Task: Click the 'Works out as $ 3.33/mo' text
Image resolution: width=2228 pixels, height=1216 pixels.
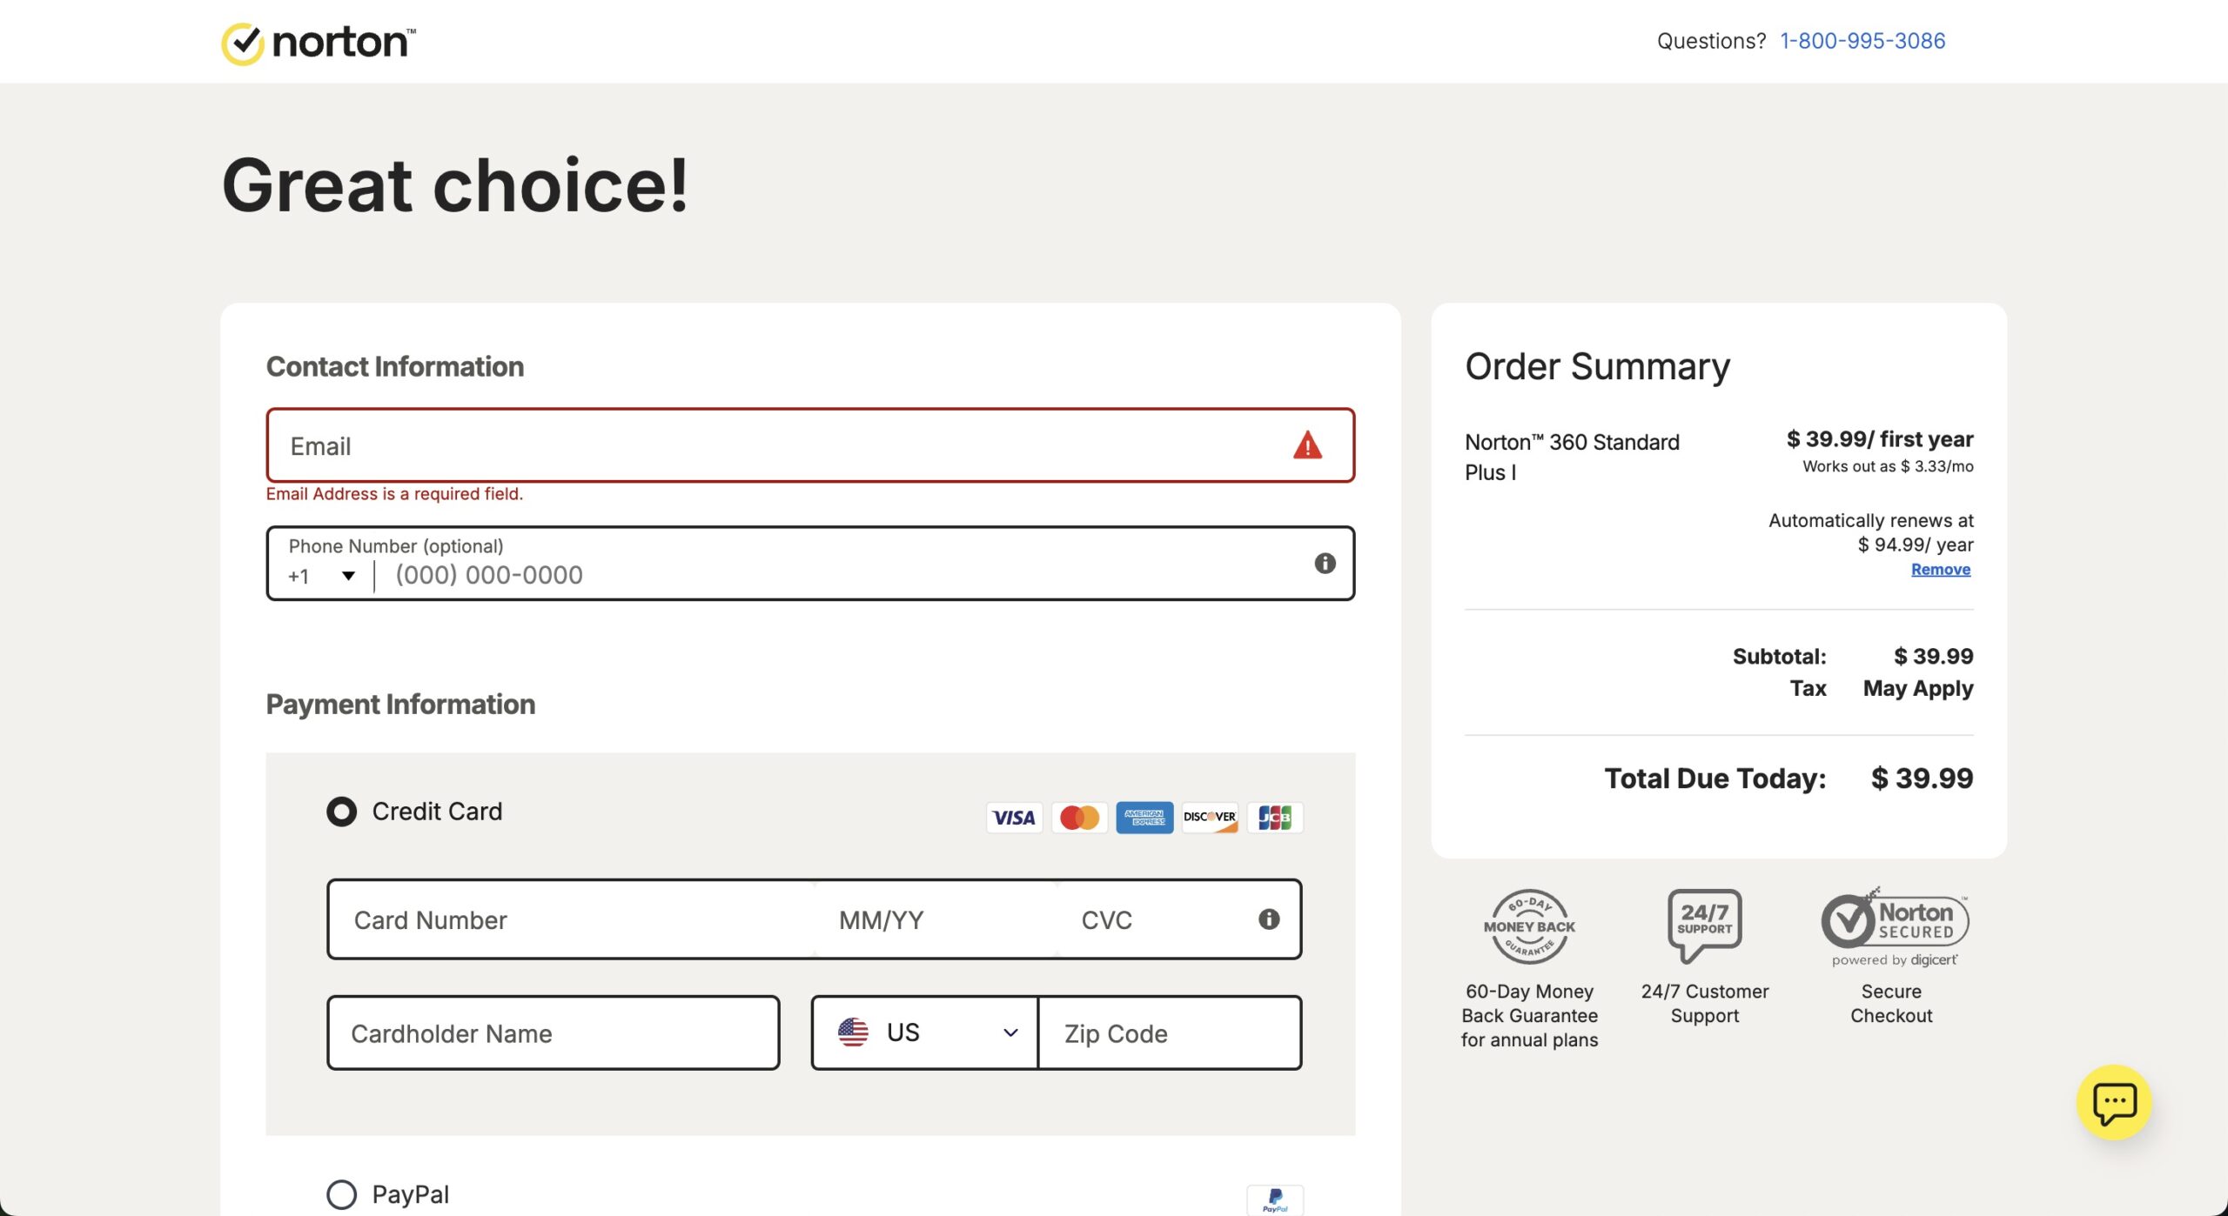Action: (x=1888, y=466)
